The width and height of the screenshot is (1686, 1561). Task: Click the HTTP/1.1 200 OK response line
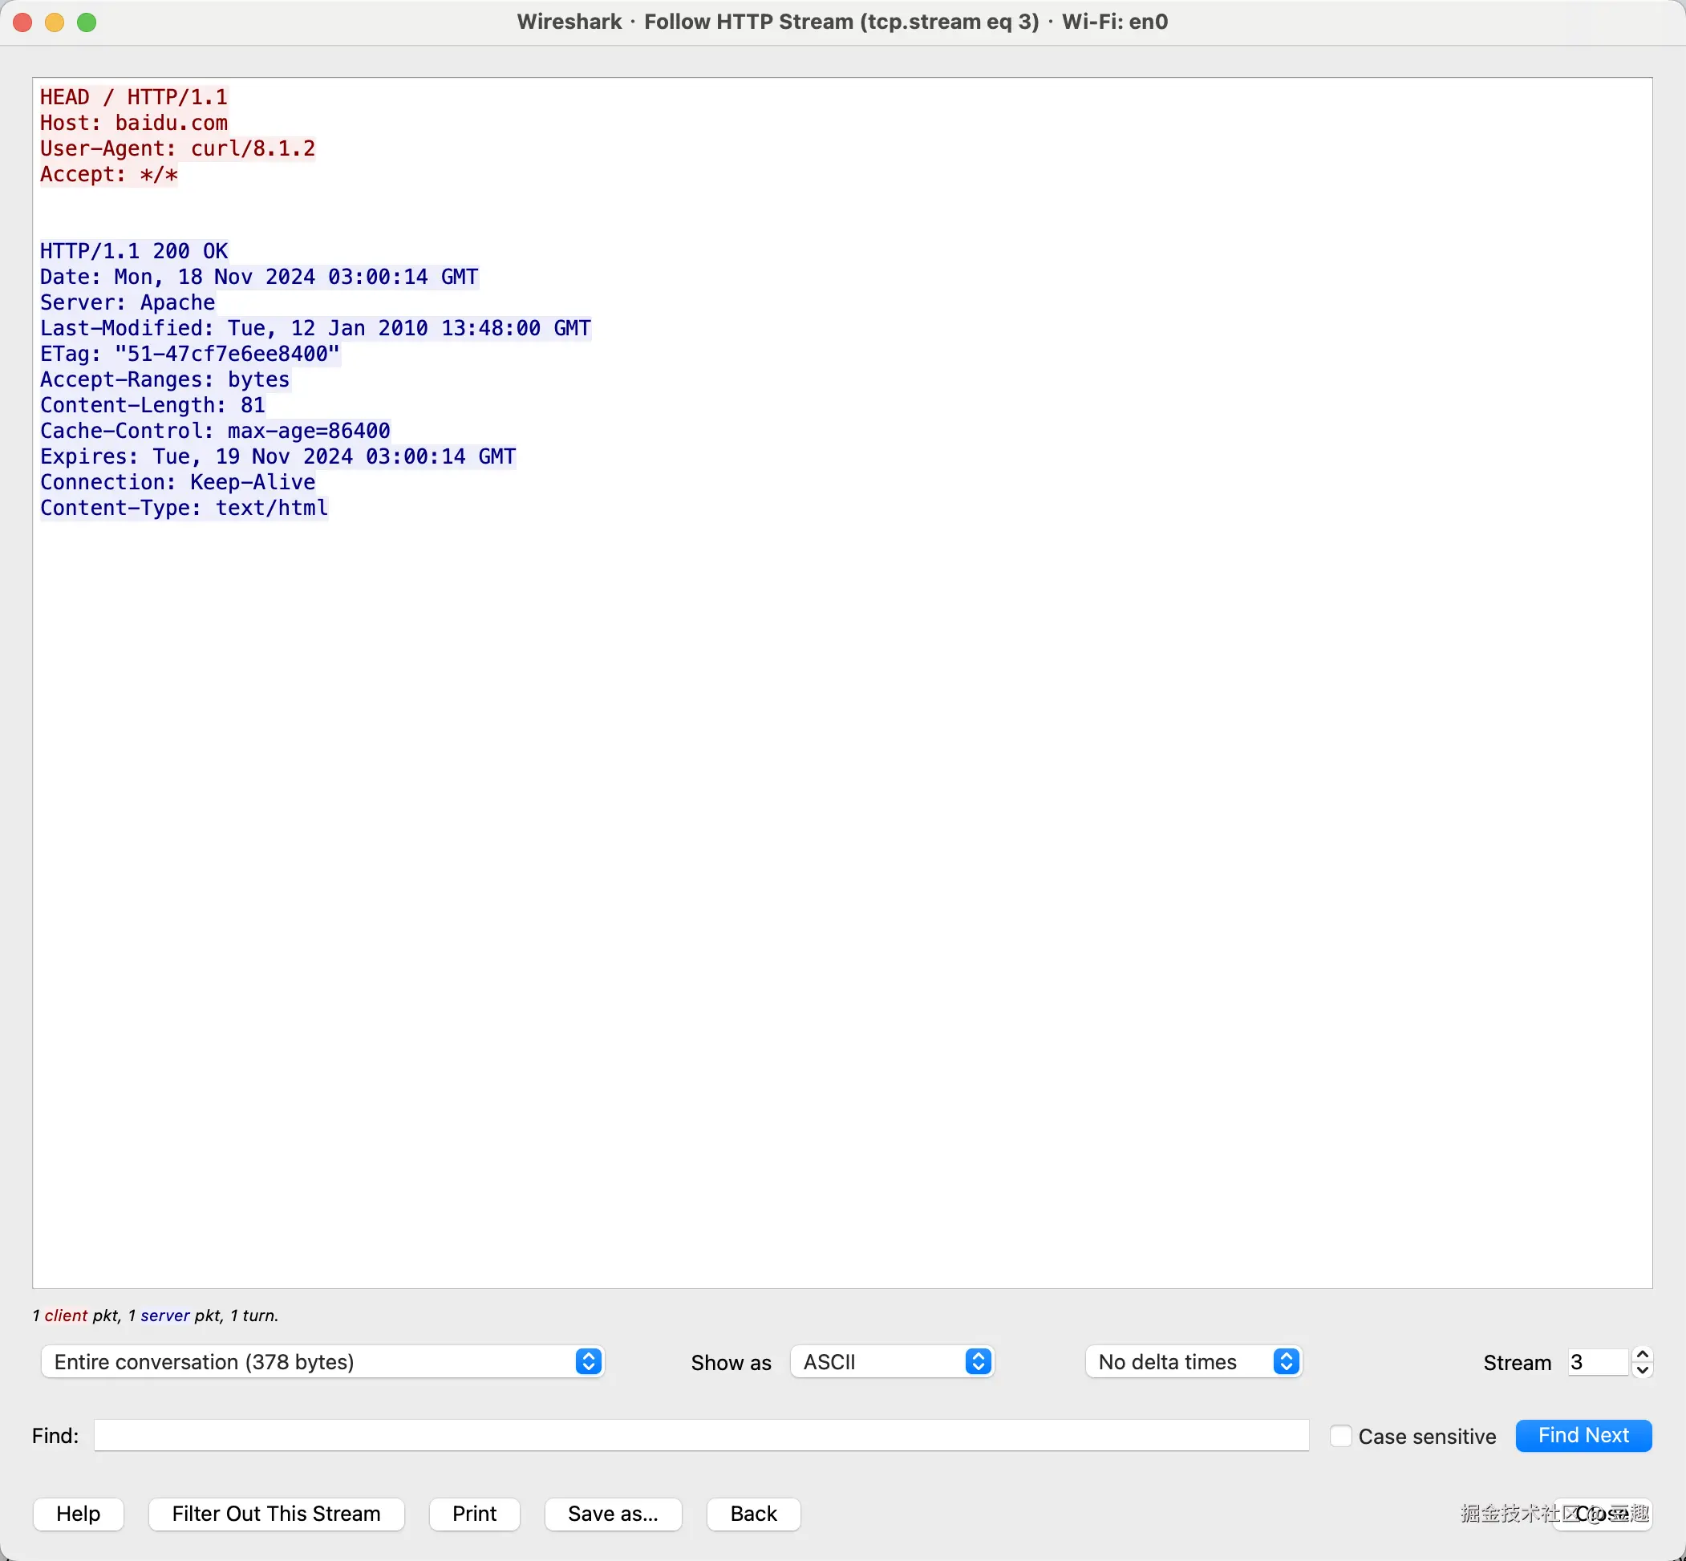(133, 251)
